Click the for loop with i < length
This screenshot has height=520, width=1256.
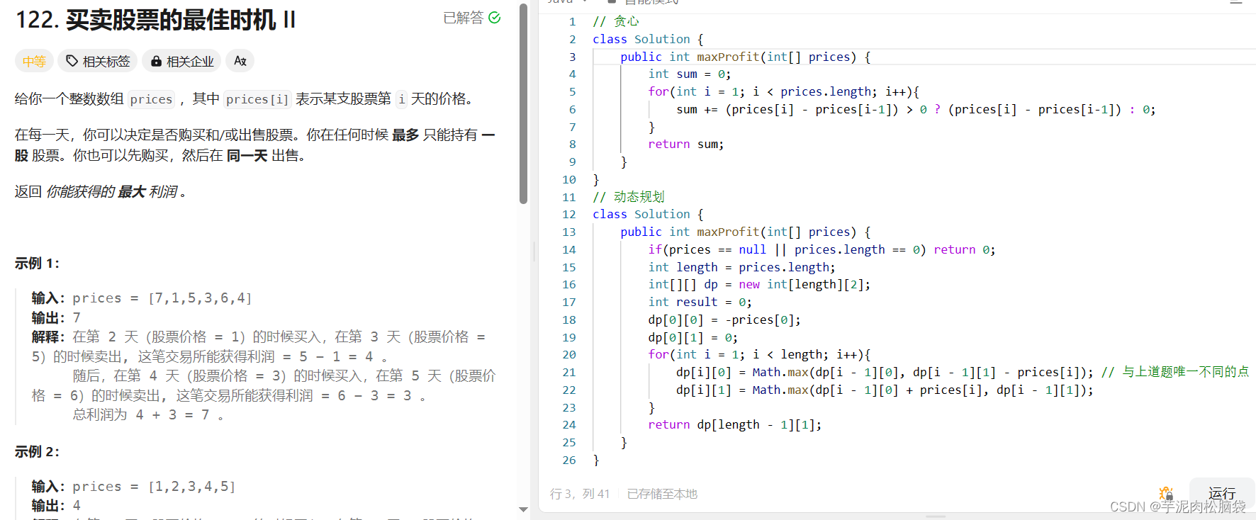click(x=759, y=355)
